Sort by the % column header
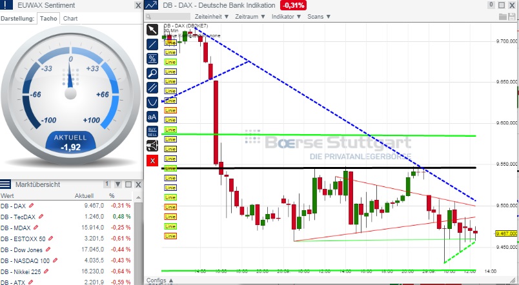The height and width of the screenshot is (285, 519). point(112,196)
